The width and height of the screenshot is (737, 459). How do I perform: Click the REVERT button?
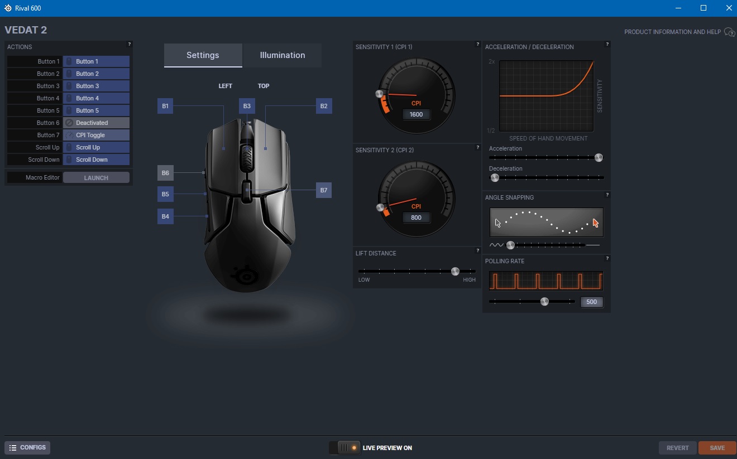[x=678, y=448]
